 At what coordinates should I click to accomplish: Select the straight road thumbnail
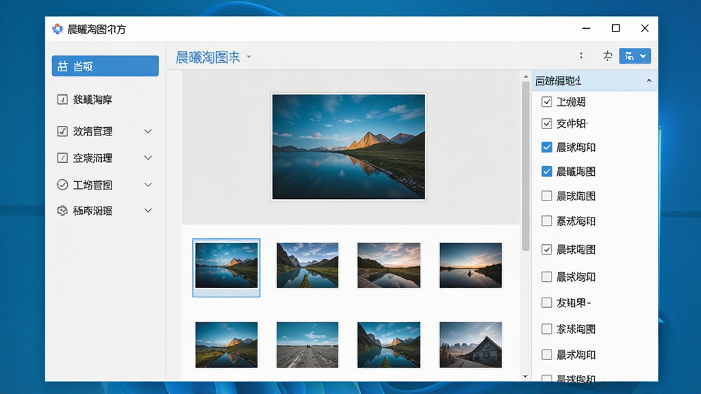pyautogui.click(x=307, y=345)
